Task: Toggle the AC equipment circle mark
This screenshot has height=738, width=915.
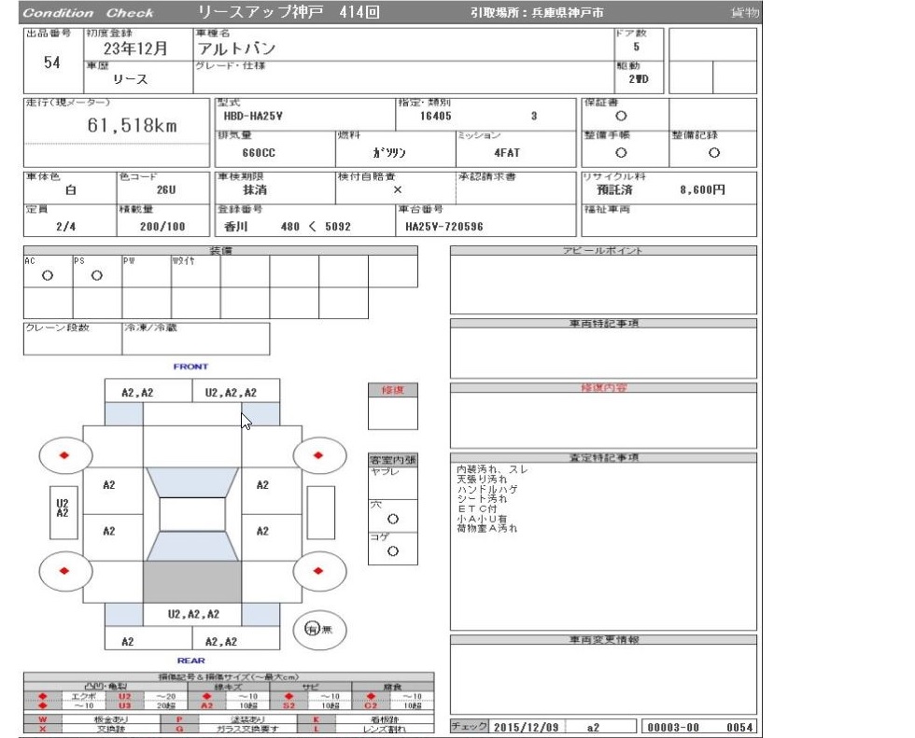Action: [48, 276]
